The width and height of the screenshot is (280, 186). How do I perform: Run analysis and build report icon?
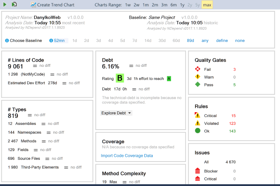pos(14,4)
